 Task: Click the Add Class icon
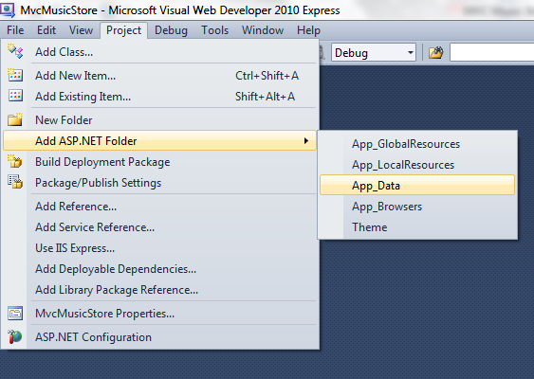[x=15, y=51]
